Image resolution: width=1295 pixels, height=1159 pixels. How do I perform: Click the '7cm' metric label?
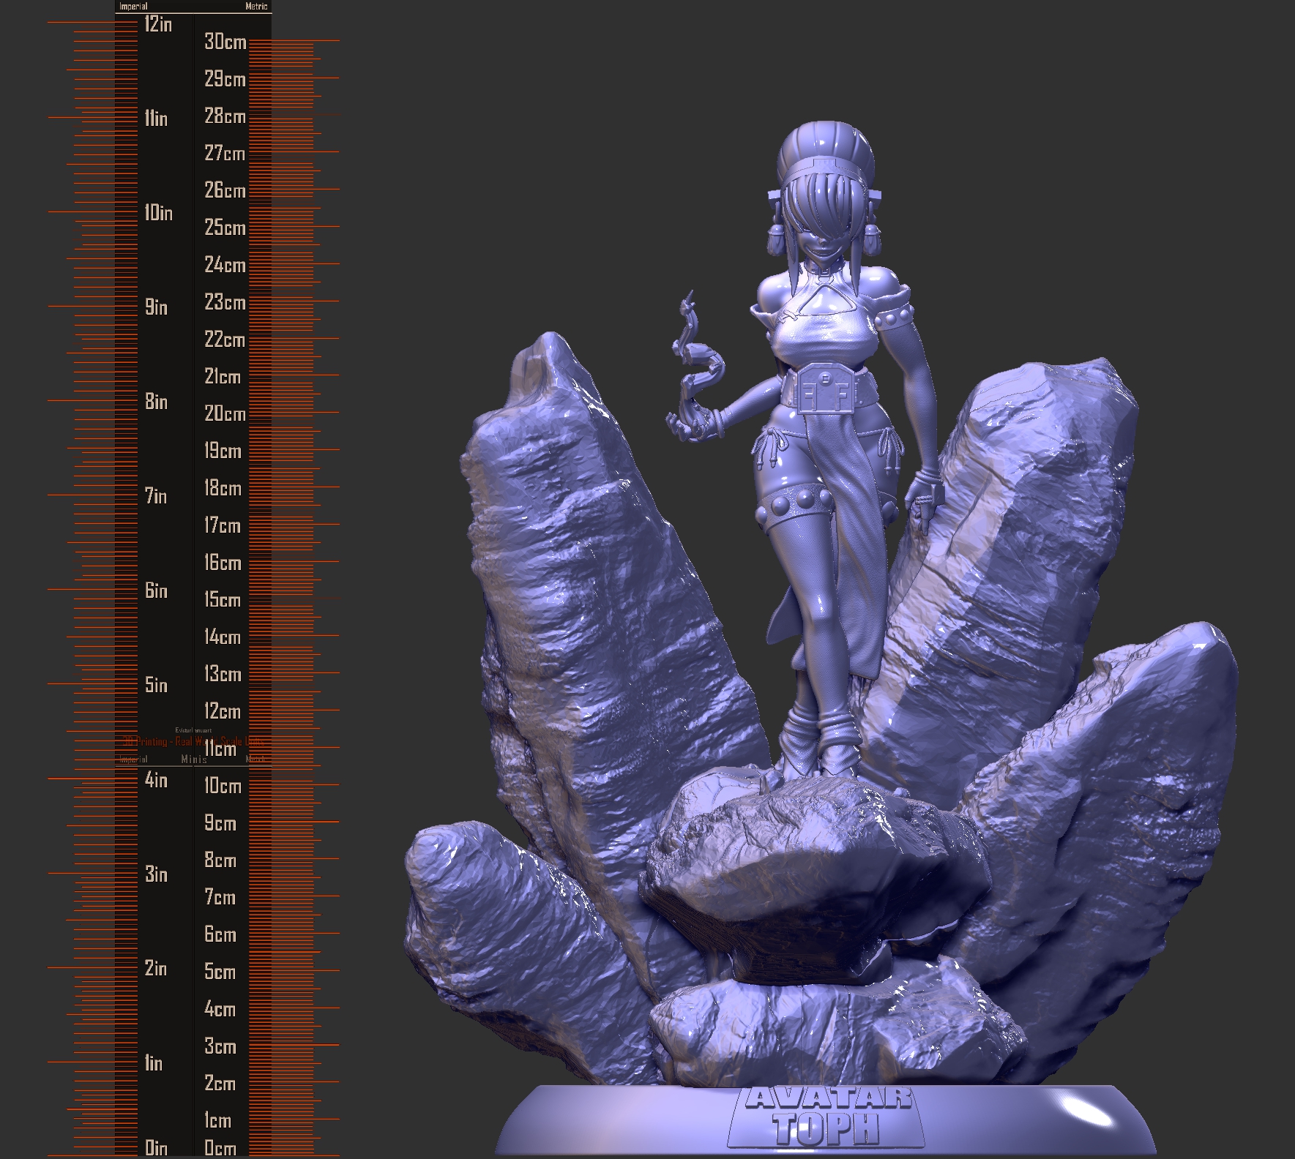pyautogui.click(x=220, y=898)
